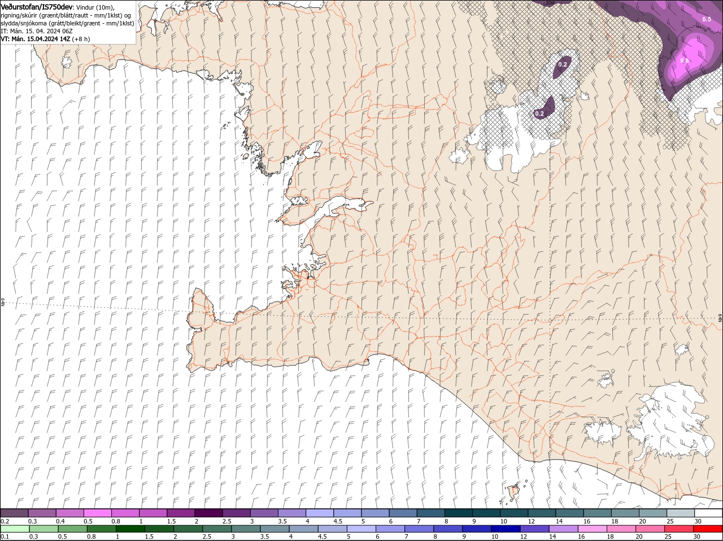The image size is (723, 541).
Task: Click the small Vestmannaeyjar island off the south coast
Action: pos(514,492)
